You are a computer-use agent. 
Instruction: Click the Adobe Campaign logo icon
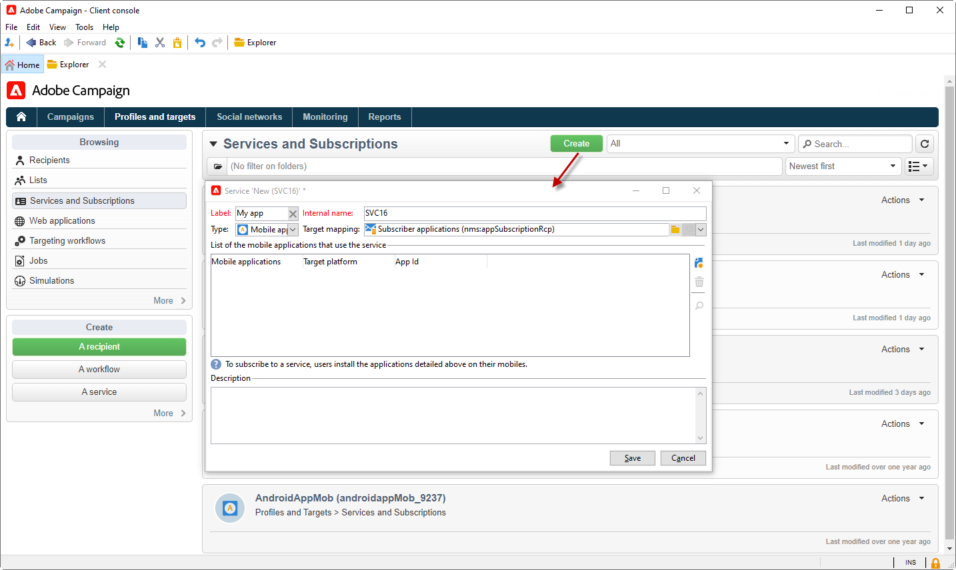click(16, 91)
